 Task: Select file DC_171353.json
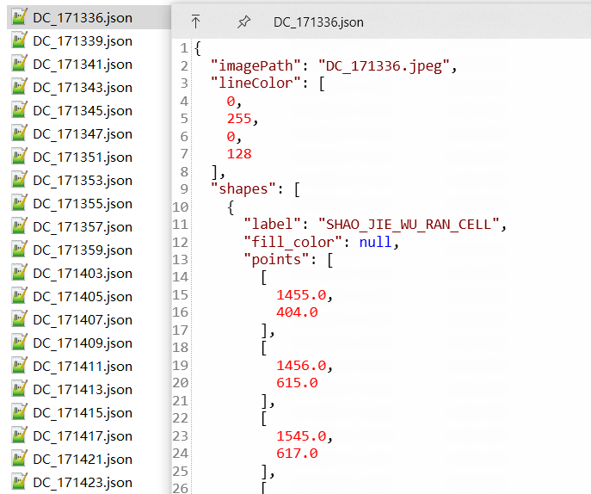82,180
